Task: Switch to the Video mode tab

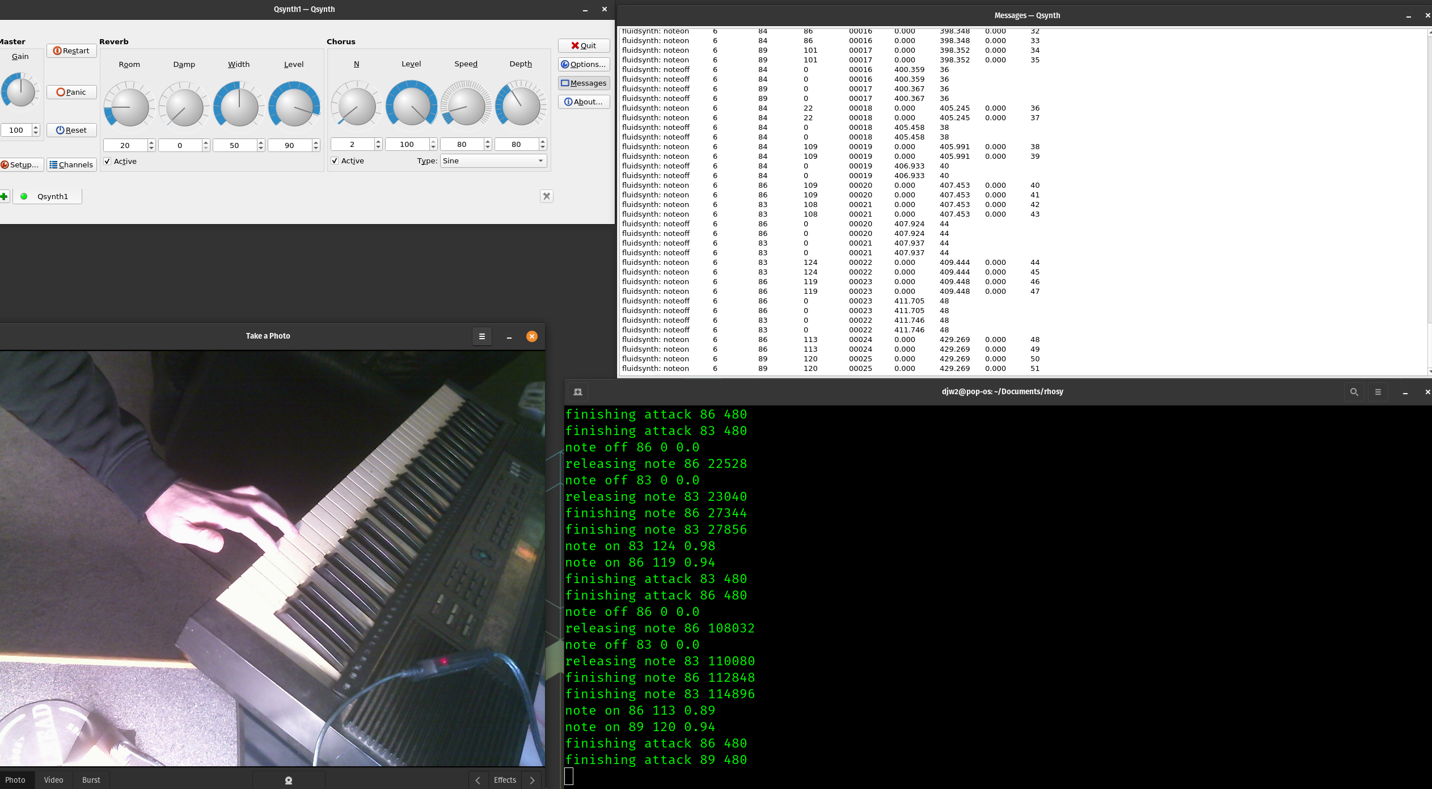Action: click(x=53, y=780)
